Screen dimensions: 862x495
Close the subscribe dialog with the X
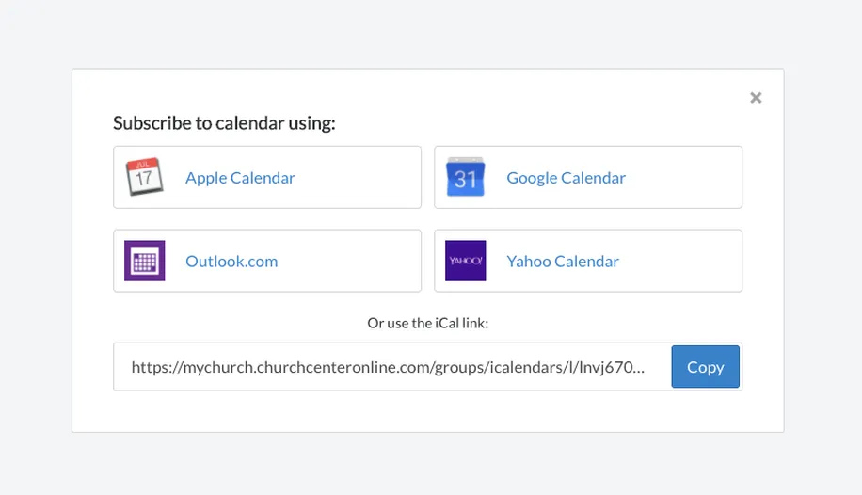[x=756, y=98]
